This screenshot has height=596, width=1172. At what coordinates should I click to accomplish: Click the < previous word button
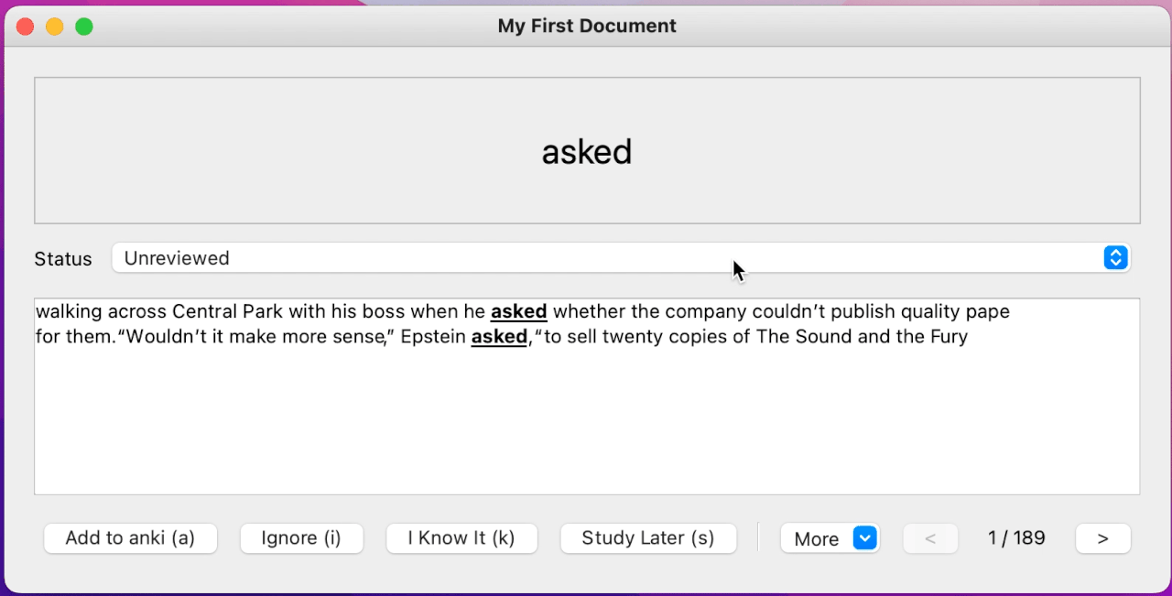click(x=930, y=538)
